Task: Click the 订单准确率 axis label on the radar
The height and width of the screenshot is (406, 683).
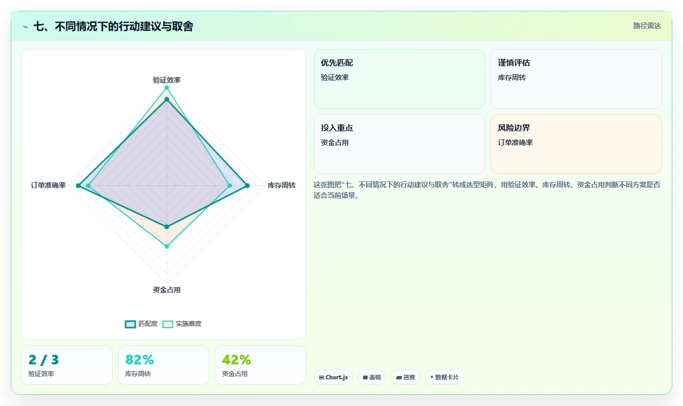Action: click(48, 185)
